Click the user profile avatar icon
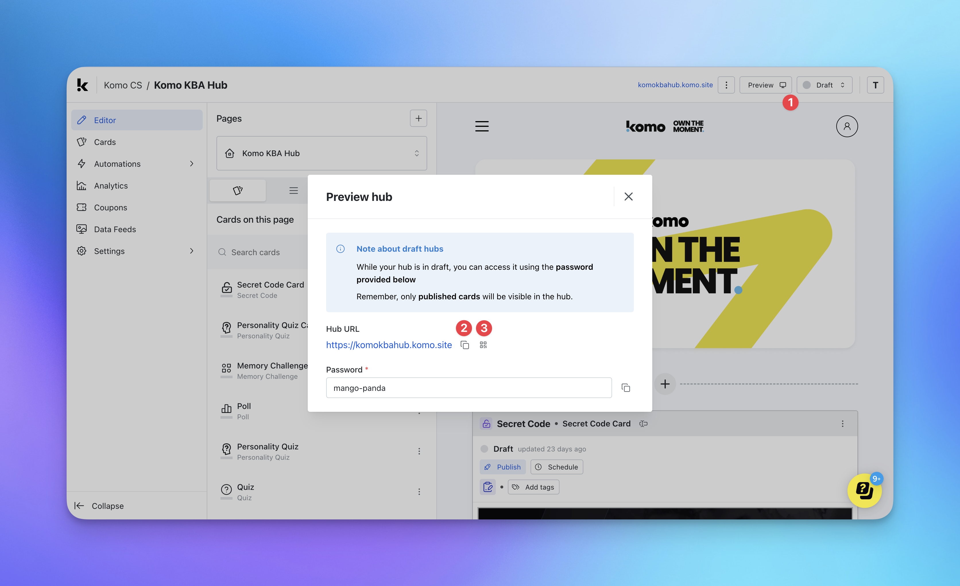 coord(846,126)
